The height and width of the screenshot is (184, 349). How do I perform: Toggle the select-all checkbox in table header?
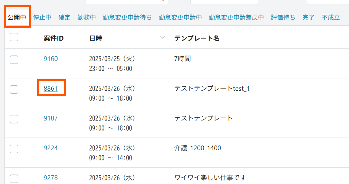point(14,37)
